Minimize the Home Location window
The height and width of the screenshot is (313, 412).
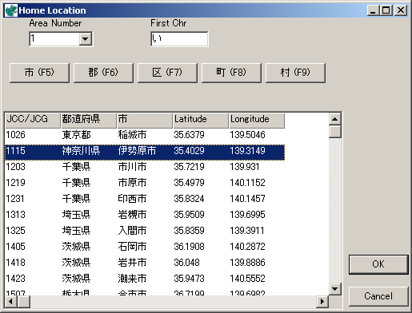coord(373,10)
